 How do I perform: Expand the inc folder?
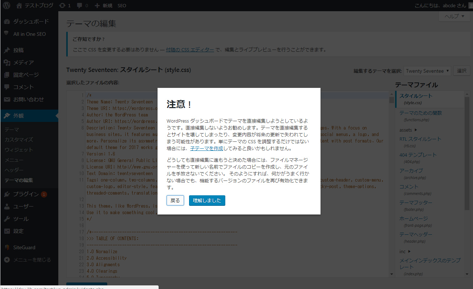pyautogui.click(x=405, y=251)
